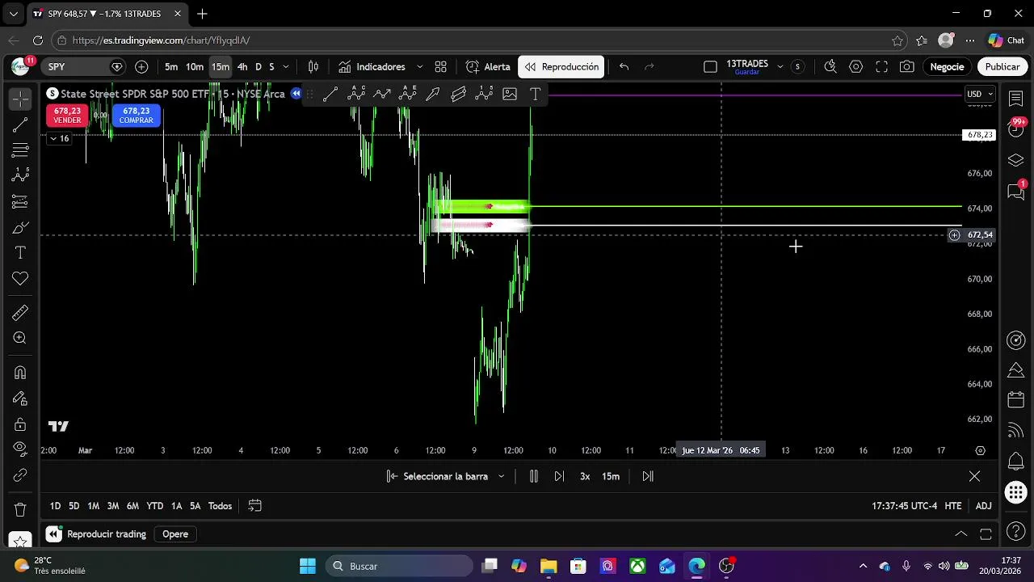This screenshot has height=582, width=1034.
Task: Click the Publicar button
Action: click(x=1002, y=67)
